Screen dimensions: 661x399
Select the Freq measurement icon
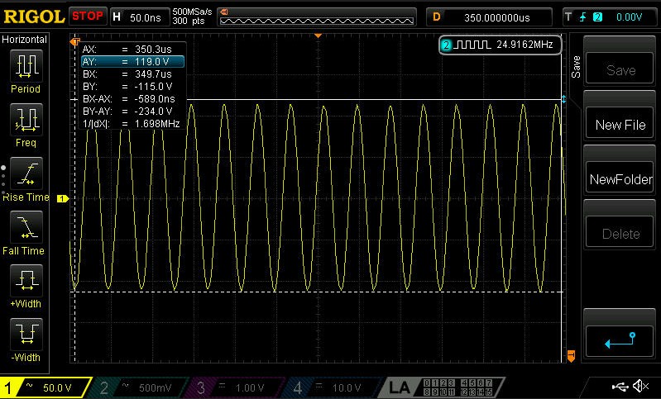(26, 120)
